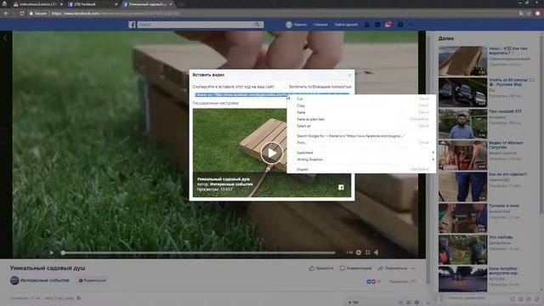The height and width of the screenshot is (306, 544).
Task: Open the Это любовь video thumbnail
Action: coord(462,249)
